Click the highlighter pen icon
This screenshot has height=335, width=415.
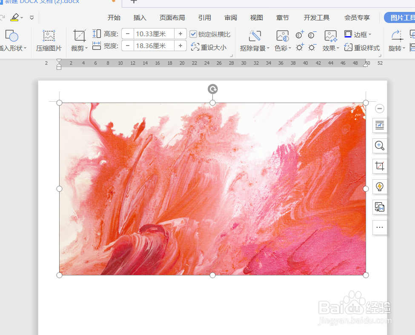tap(14, 17)
